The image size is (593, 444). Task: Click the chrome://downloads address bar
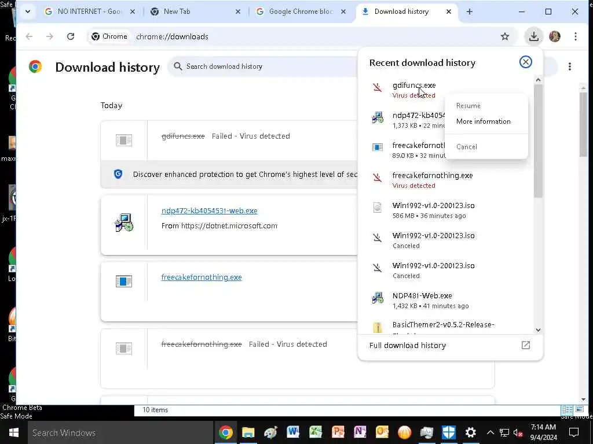[172, 36]
